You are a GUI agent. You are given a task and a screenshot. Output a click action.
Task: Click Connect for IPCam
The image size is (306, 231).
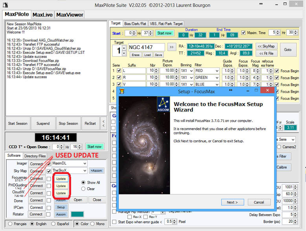coord(36,207)
